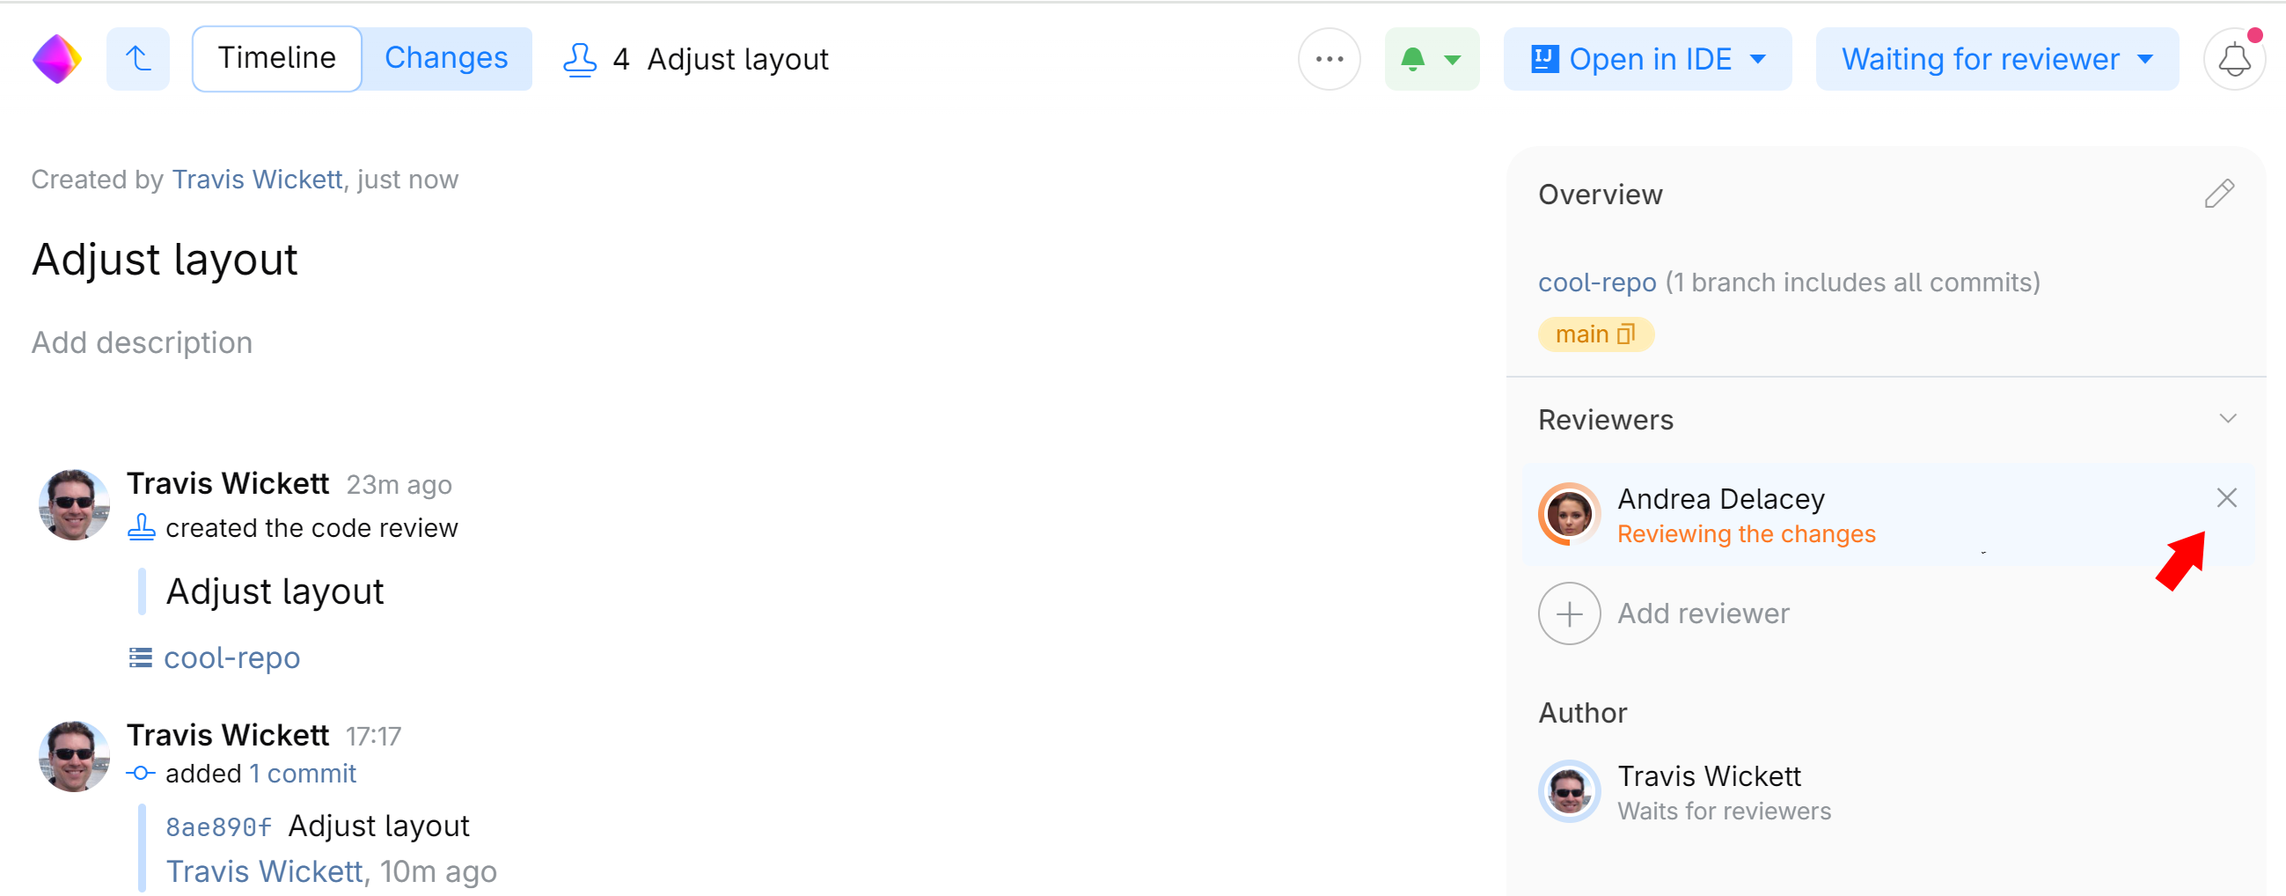Open the green bell's dropdown arrow
The height and width of the screenshot is (896, 2286).
click(x=1453, y=61)
